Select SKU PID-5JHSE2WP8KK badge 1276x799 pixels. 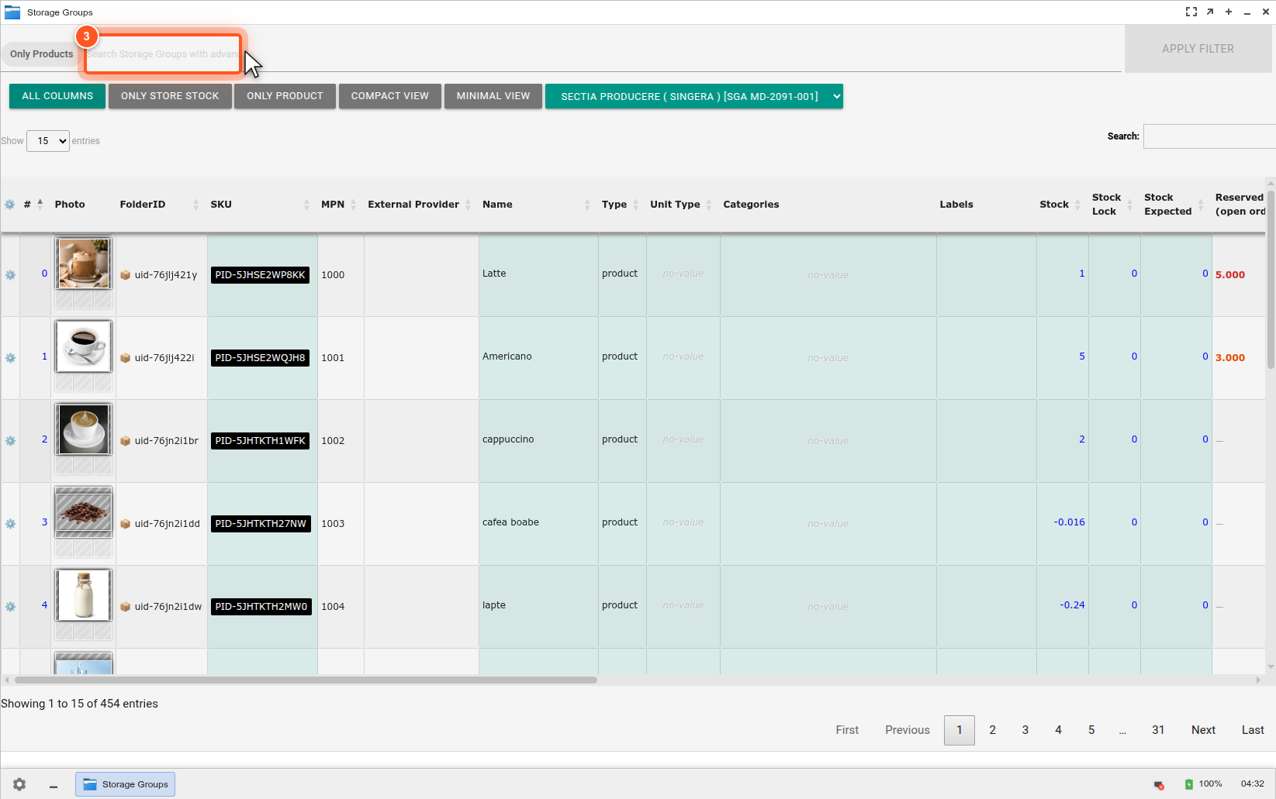260,275
